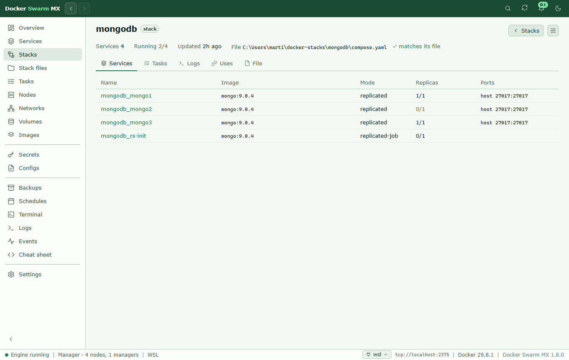Go to Schedules page
The width and height of the screenshot is (569, 360).
pos(43,201)
